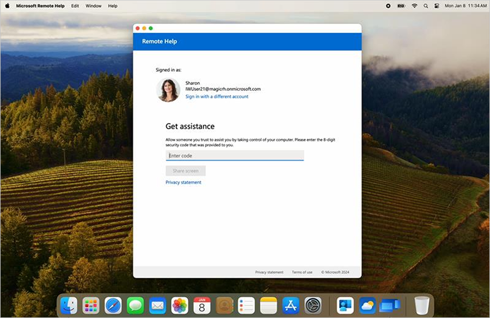Open the Messages app in dock
The image size is (490, 318).
point(136,305)
